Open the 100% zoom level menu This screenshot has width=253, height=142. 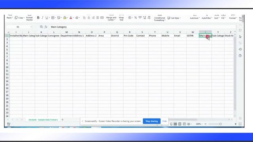click(199, 124)
